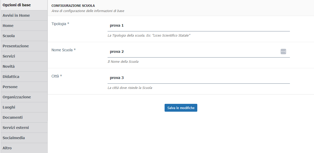Select the Città input field
314x153 pixels.
click(199, 78)
